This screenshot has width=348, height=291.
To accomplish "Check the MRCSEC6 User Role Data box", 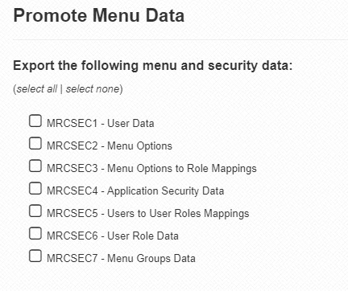I will (x=35, y=233).
